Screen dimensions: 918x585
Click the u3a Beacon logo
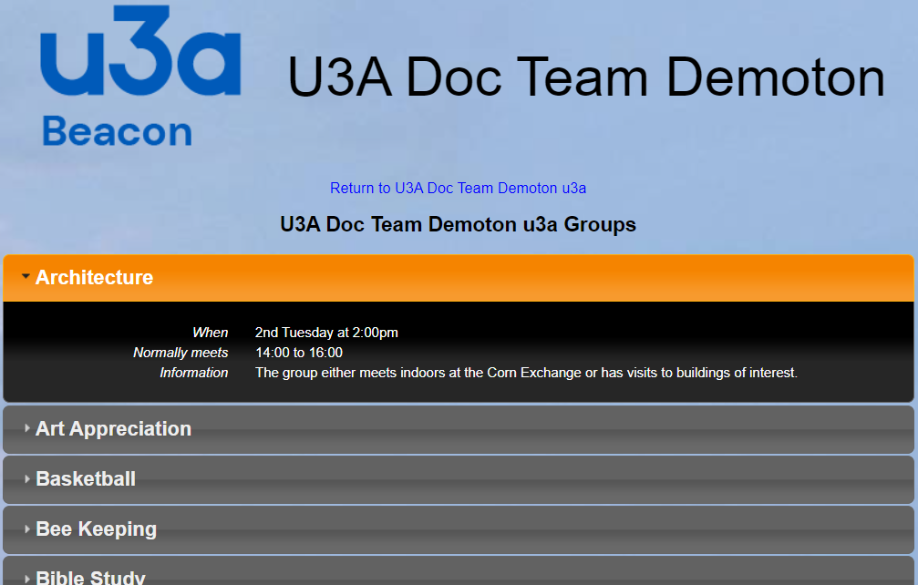(140, 77)
